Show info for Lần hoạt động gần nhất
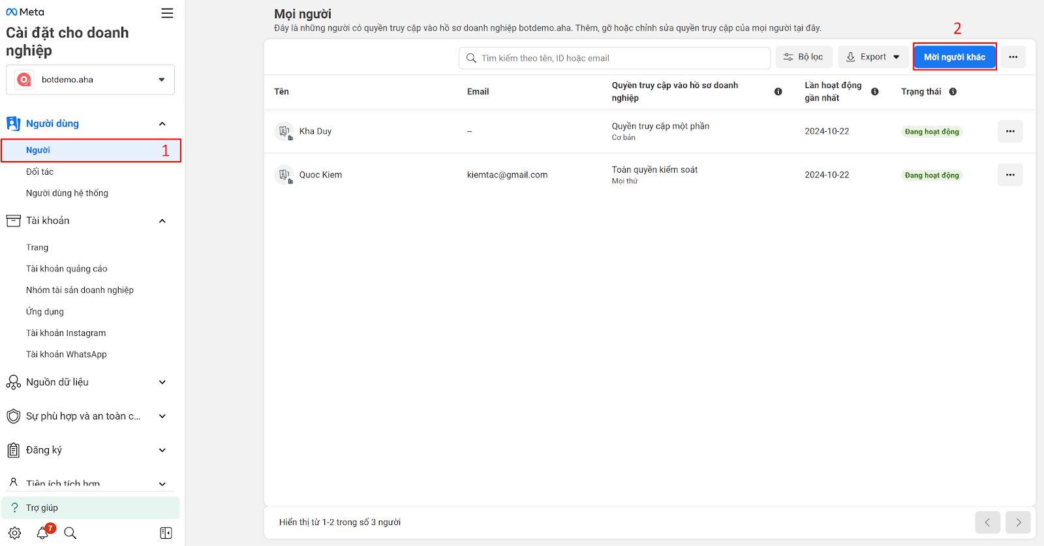The height and width of the screenshot is (546, 1044). [874, 92]
